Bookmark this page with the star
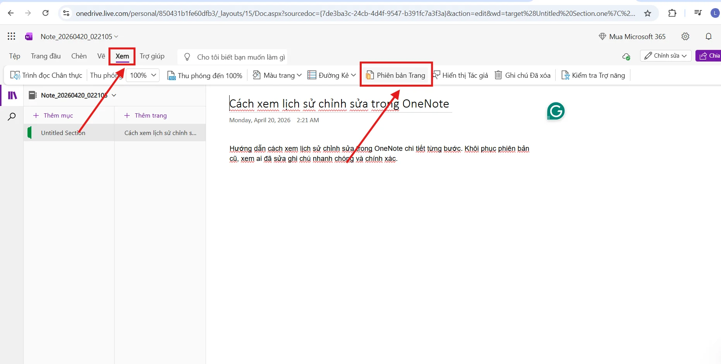721x364 pixels. (x=647, y=13)
